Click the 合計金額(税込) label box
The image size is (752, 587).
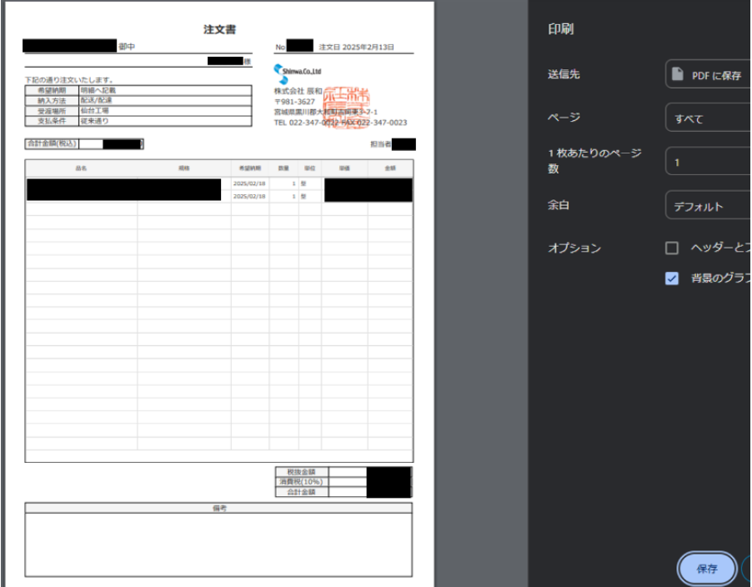[52, 143]
